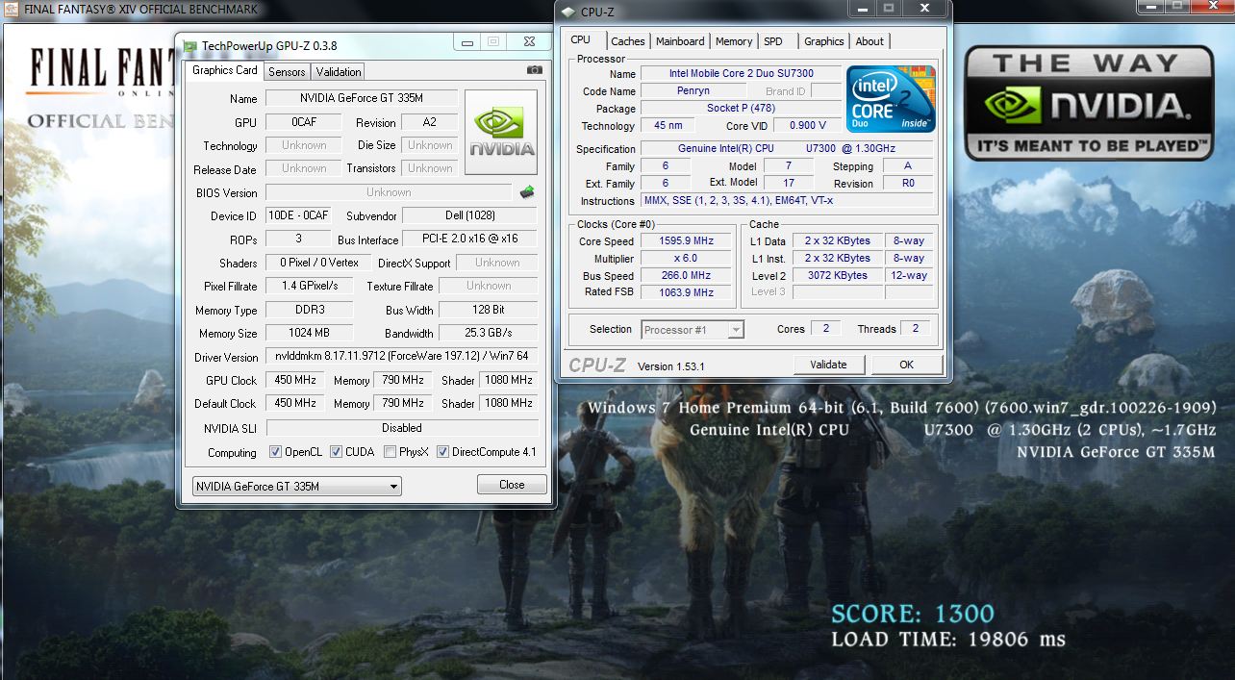This screenshot has height=680, width=1235.
Task: Click the Default Clock Shader value 1080 MHz
Action: 508,403
